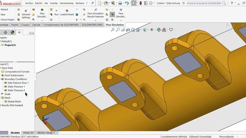
Task: Open the Help question mark dropdown
Action: point(235,3)
